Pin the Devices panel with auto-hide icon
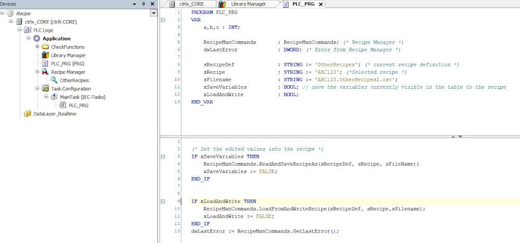The width and height of the screenshot is (520, 243). point(144,4)
